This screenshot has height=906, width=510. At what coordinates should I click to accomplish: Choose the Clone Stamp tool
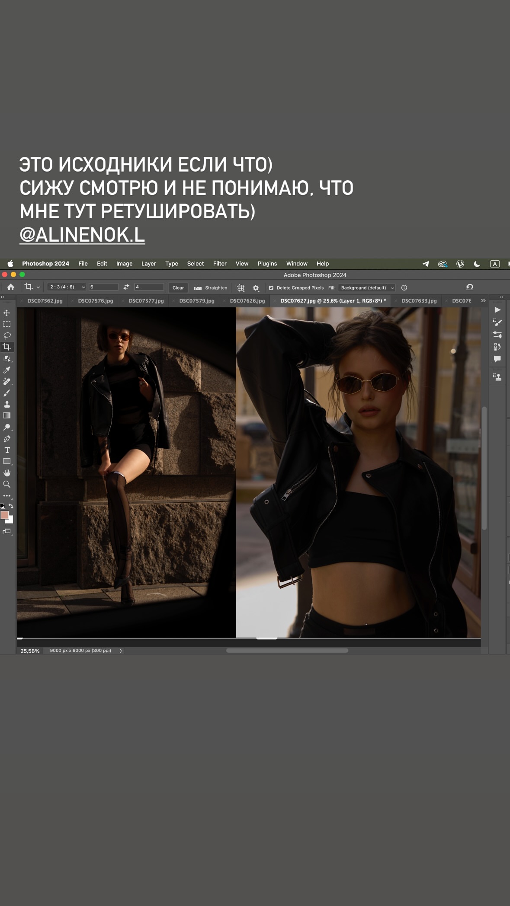click(7, 404)
